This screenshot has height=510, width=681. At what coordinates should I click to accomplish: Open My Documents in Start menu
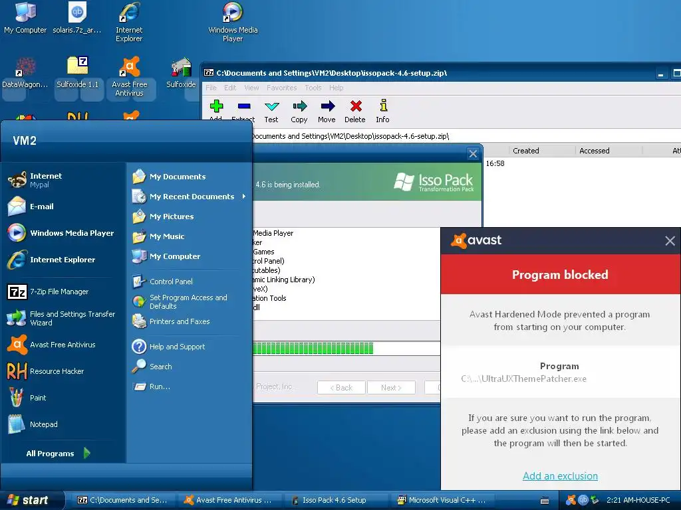[189, 177]
